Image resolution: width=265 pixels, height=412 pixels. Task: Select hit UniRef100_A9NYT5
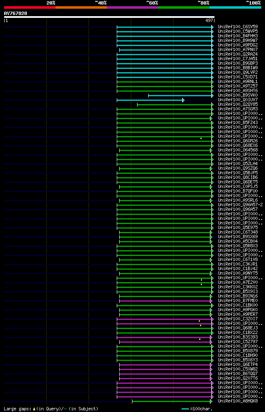pyautogui.click(x=238, y=273)
